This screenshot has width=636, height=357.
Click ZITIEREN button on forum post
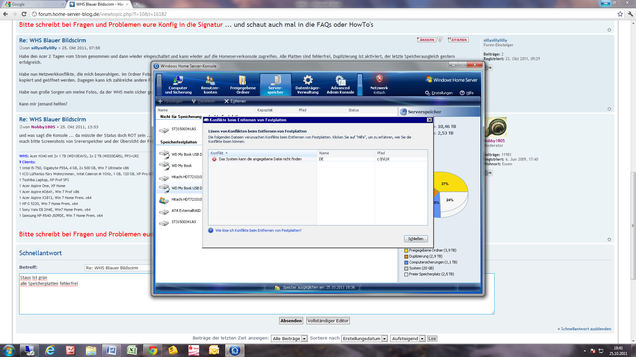click(458, 40)
